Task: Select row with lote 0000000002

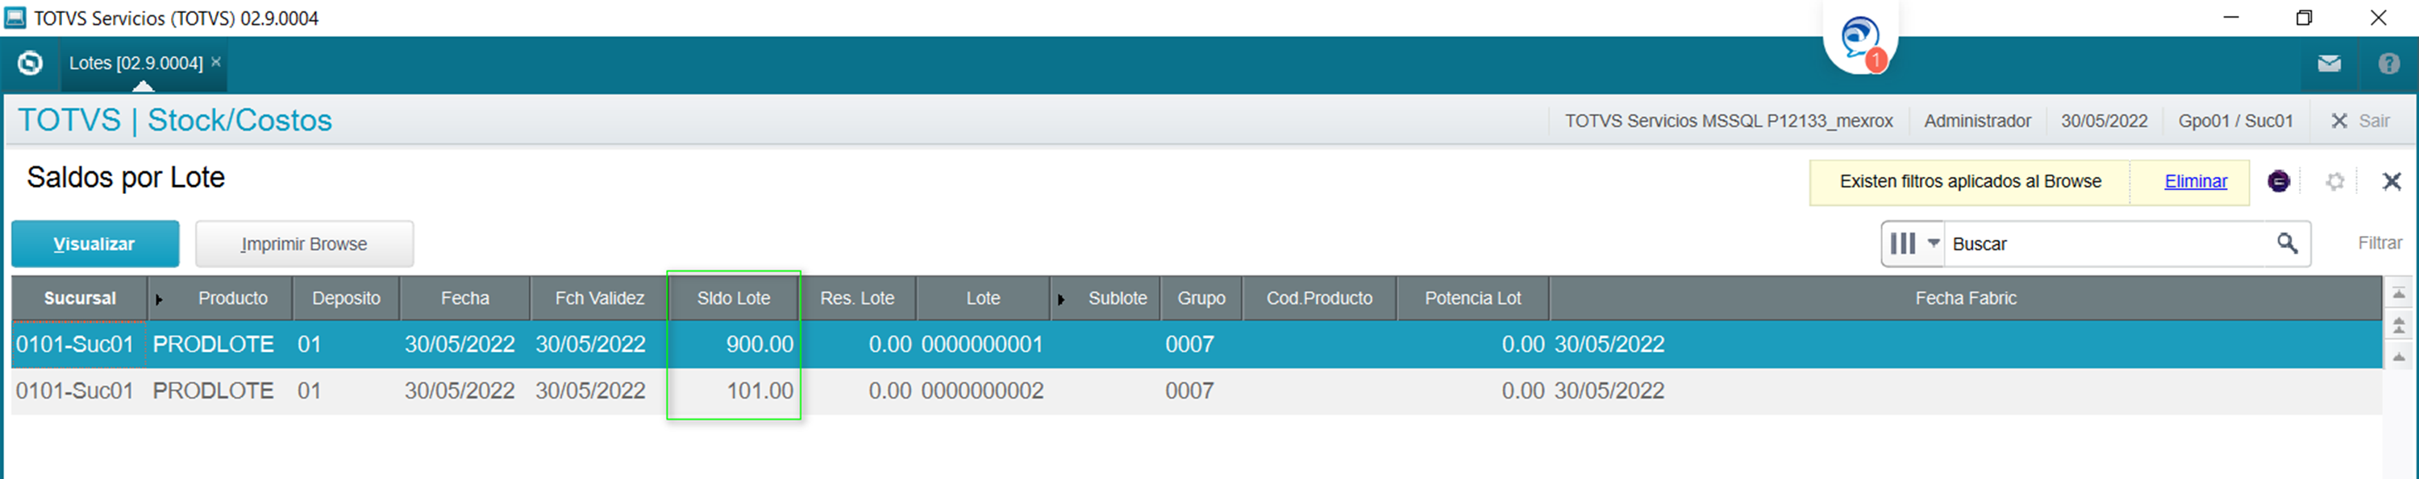Action: 1197,391
